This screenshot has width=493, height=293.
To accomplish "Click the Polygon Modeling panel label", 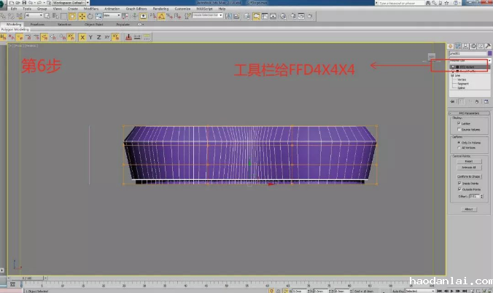I will point(15,29).
